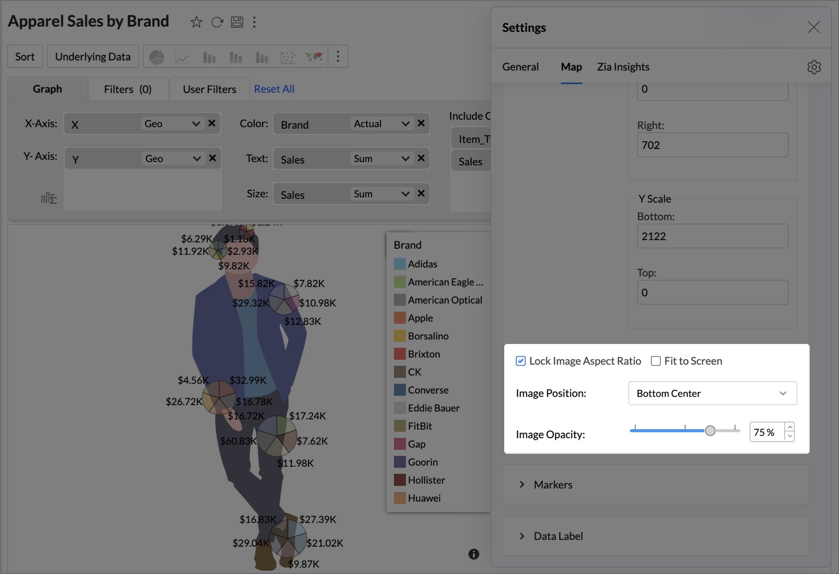Switch to the General settings tab
Screen dimensions: 839x574
pyautogui.click(x=520, y=67)
